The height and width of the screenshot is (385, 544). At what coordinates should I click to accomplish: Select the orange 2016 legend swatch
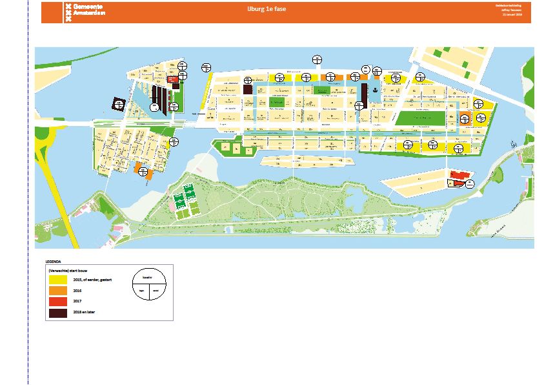[58, 291]
